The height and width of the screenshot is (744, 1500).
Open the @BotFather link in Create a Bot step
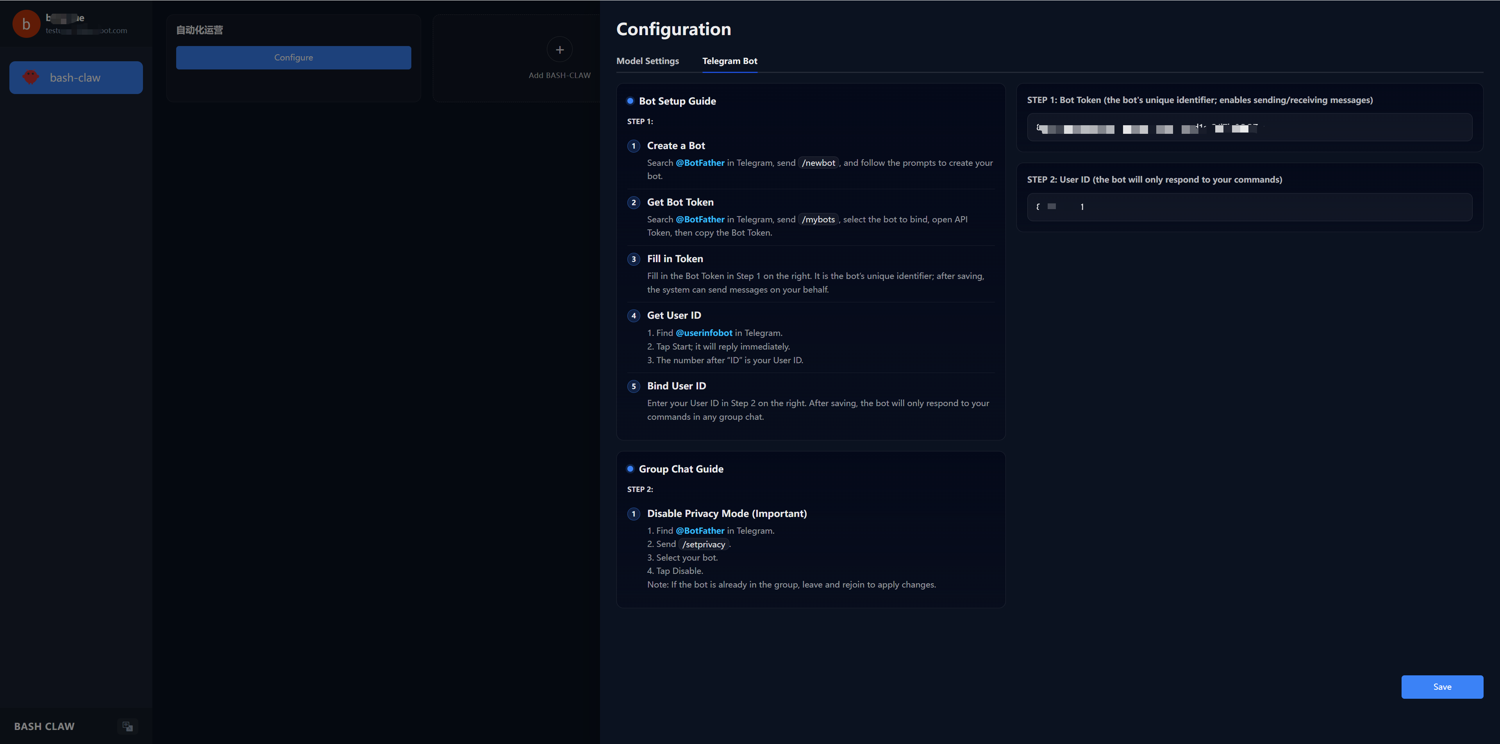click(700, 163)
